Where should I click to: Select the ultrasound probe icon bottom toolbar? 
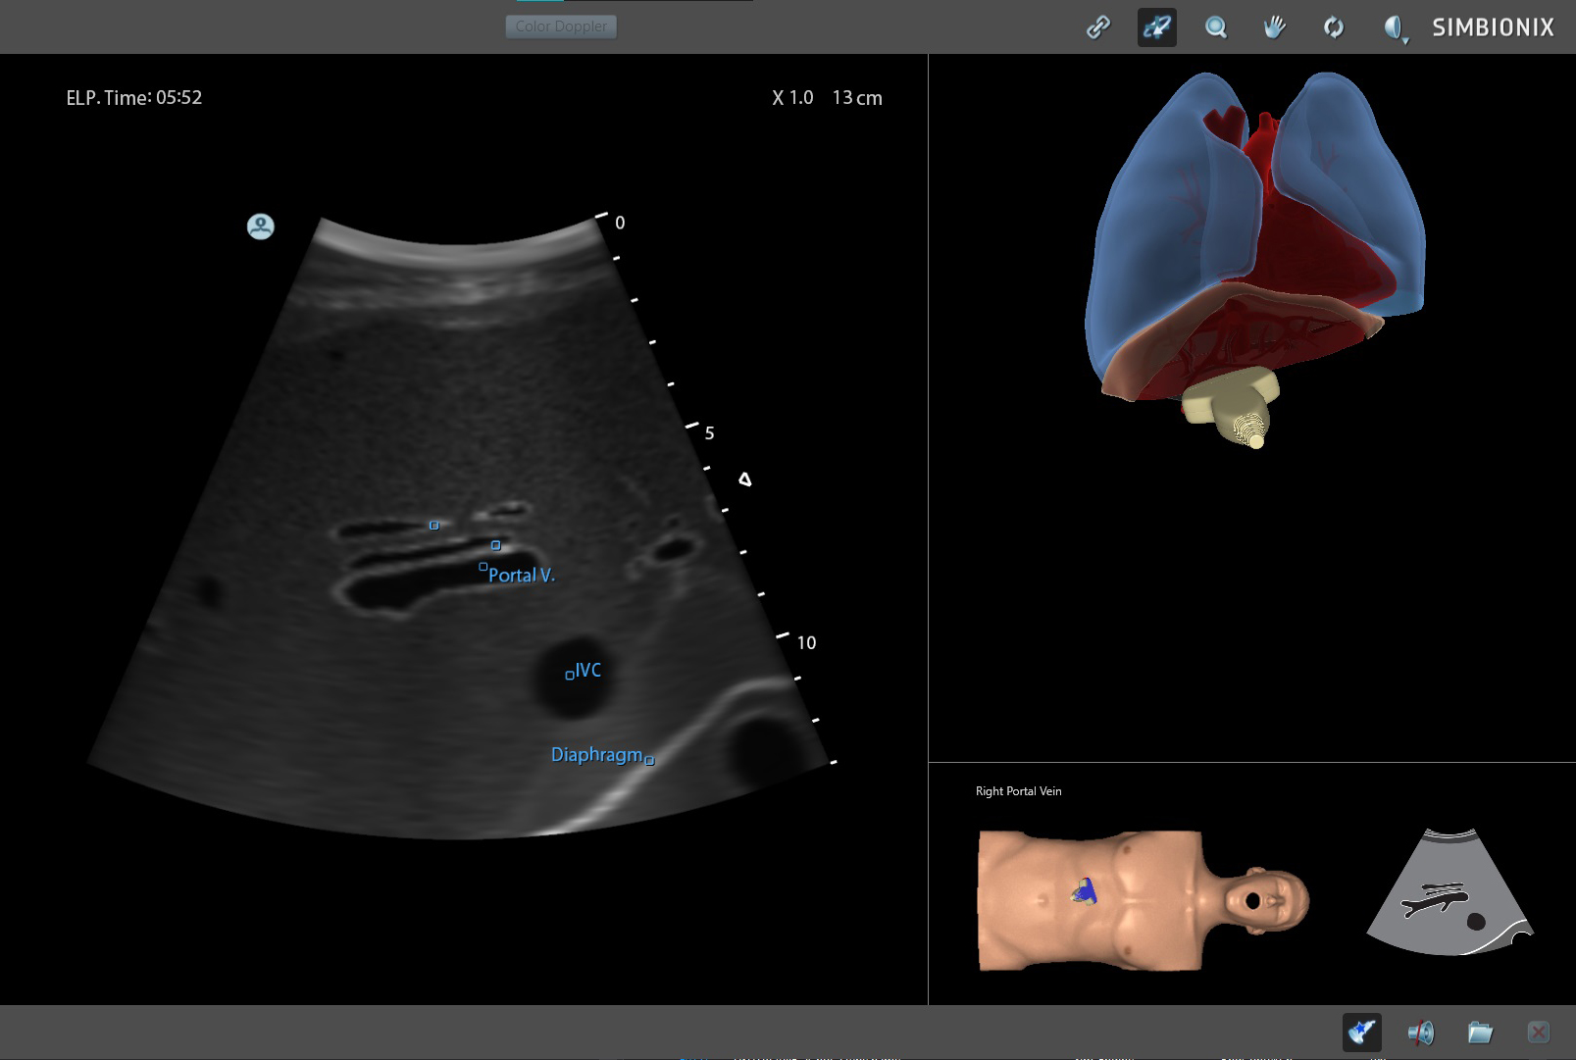point(1361,1032)
